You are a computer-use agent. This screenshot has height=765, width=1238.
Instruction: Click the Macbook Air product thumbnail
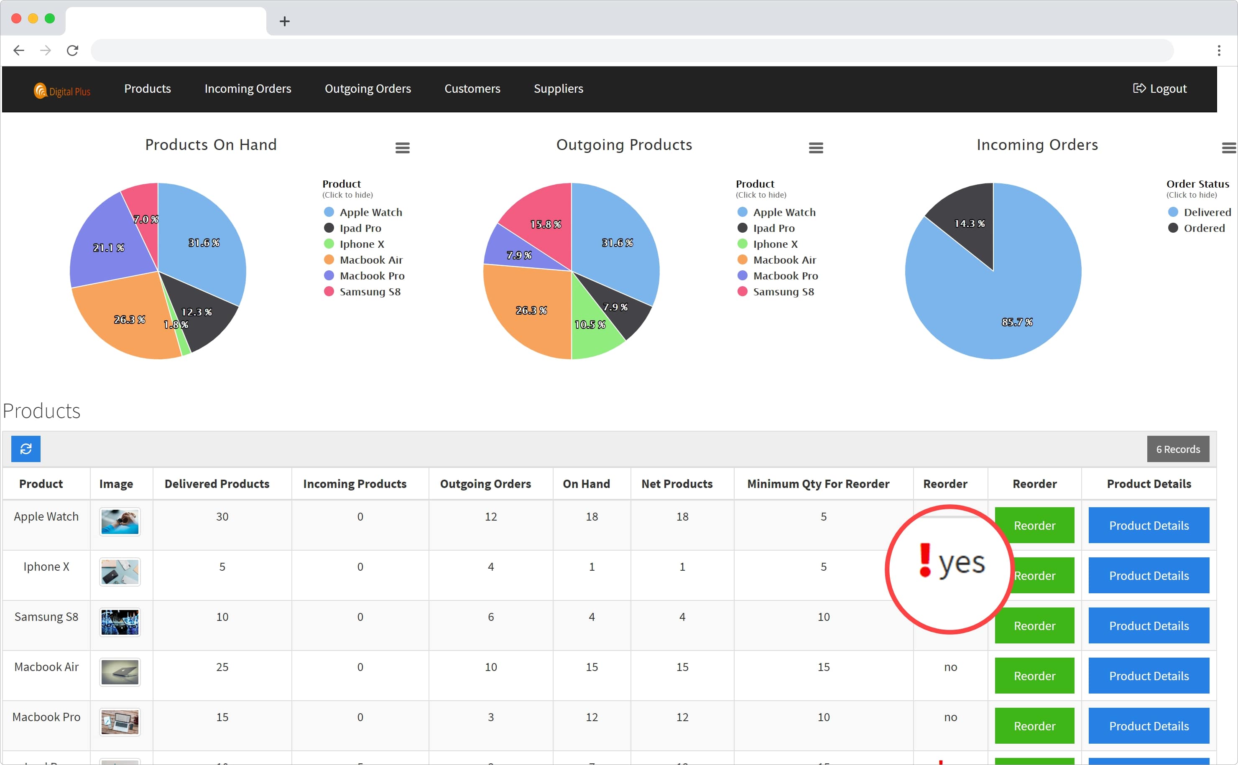(120, 672)
